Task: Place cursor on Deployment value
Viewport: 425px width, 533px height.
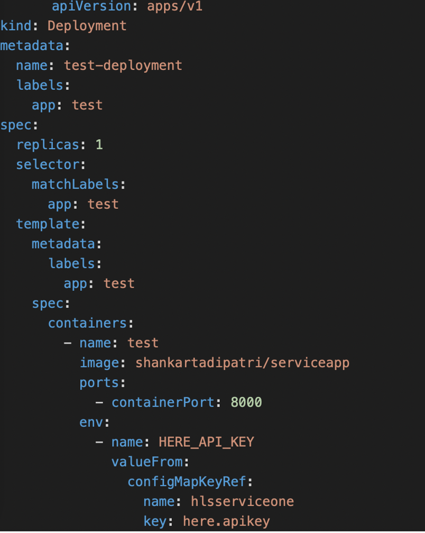Action: coord(87,26)
